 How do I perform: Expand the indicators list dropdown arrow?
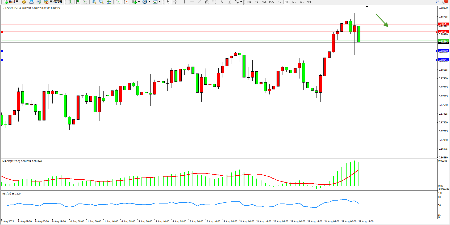[139, 2]
